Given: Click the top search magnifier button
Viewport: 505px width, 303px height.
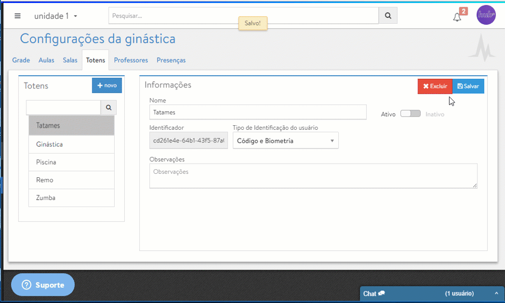Looking at the screenshot, I should 388,16.
